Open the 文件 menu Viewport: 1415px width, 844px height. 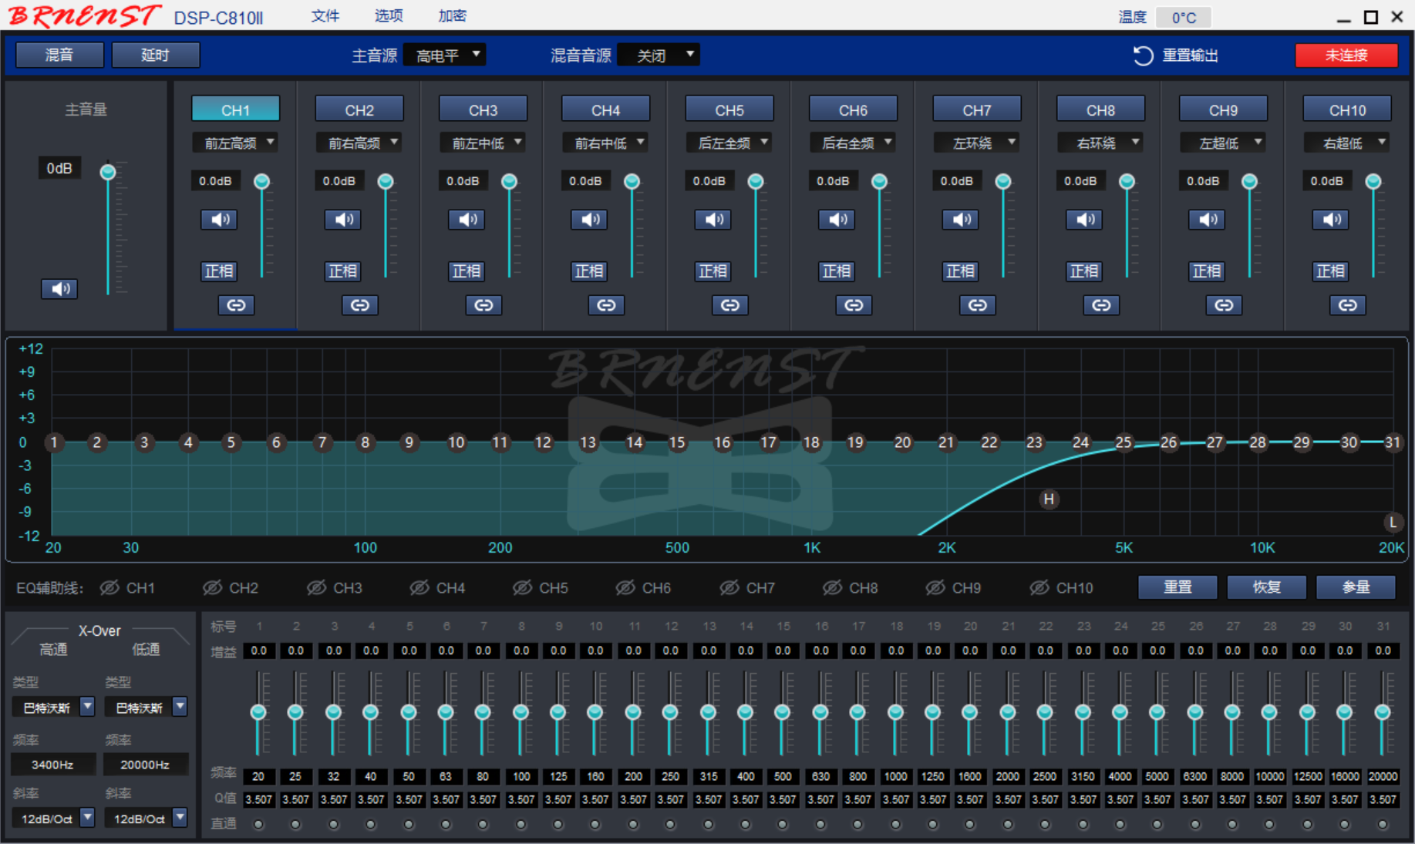tap(325, 16)
